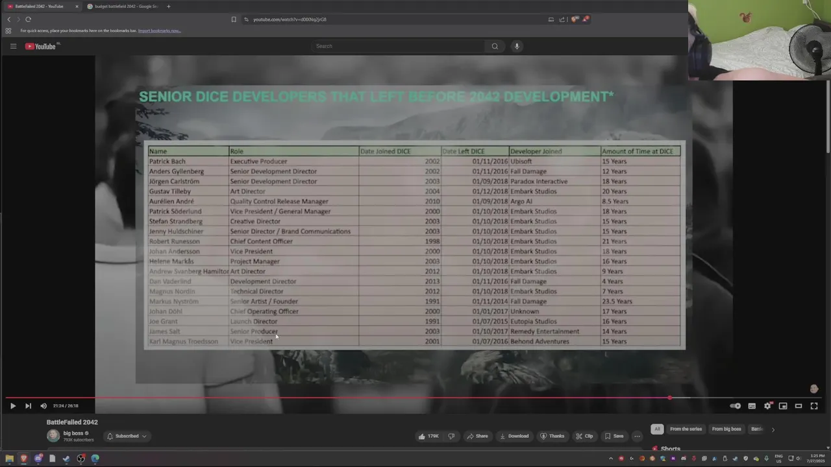
Task: Switch ENG US input language
Action: click(x=779, y=459)
